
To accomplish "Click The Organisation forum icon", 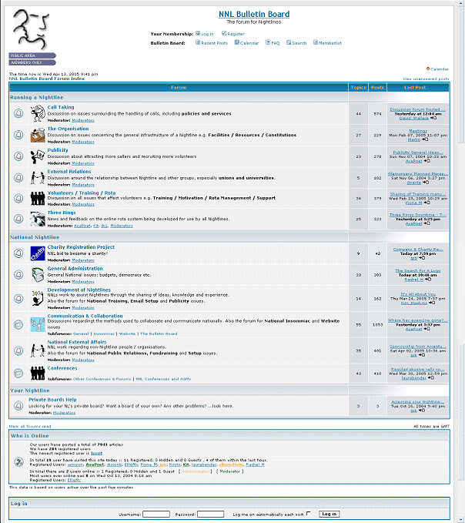I will (38, 135).
